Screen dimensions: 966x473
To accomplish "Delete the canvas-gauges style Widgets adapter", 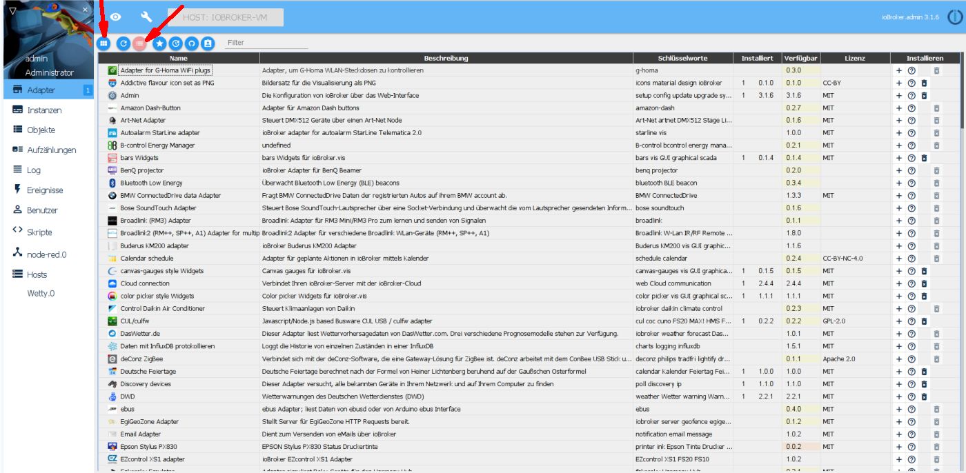I will [x=924, y=271].
